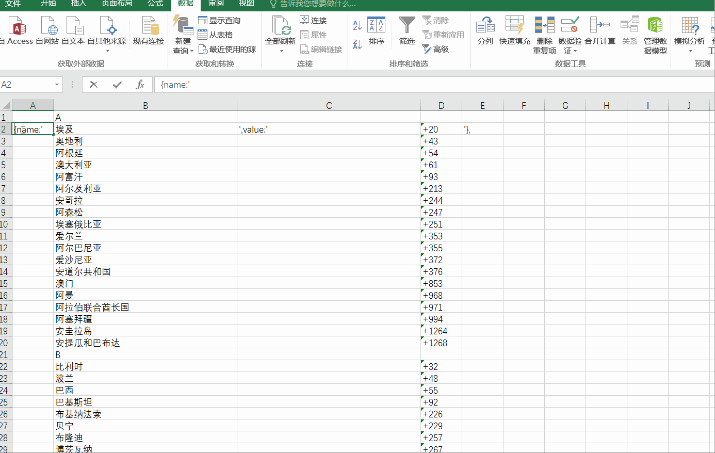The image size is (715, 453).
Task: Open Data Validation (数据验证) dropdown
Action: tap(570, 35)
